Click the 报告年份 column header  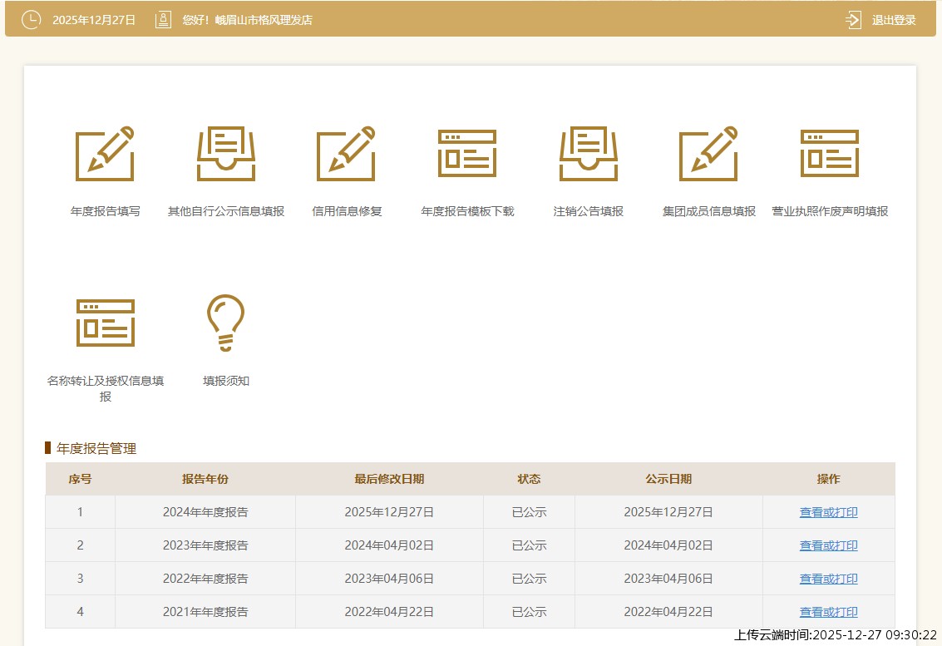pos(205,479)
